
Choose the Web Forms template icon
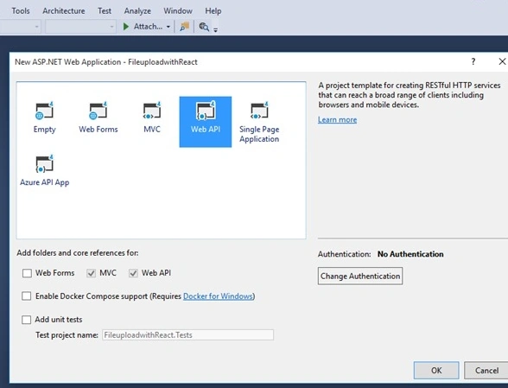[x=98, y=111]
